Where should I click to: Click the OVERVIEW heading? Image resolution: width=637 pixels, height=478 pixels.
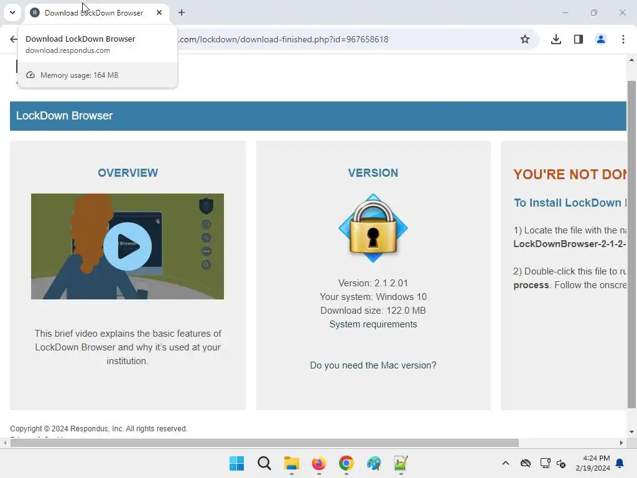pyautogui.click(x=128, y=173)
